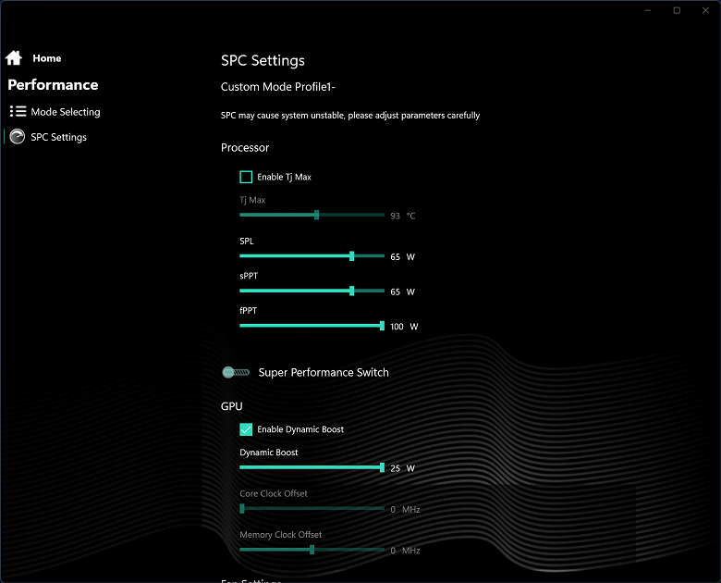Image resolution: width=721 pixels, height=583 pixels.
Task: Open the Home page label
Action: coord(47,58)
